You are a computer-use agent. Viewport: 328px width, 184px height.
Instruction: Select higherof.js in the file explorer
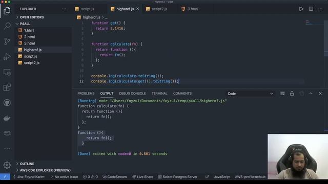pyautogui.click(x=43, y=50)
